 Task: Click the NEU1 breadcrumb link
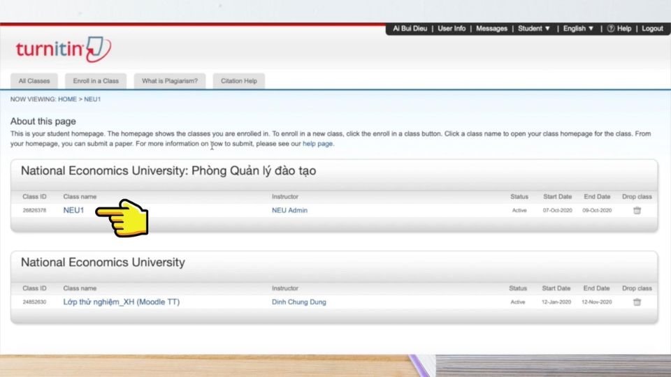(92, 99)
